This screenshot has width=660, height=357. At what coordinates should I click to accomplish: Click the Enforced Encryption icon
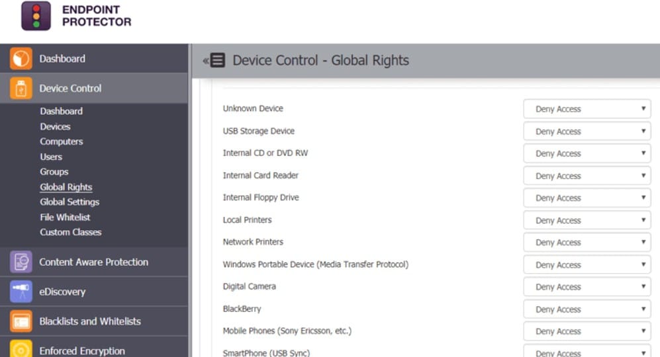tap(21, 349)
